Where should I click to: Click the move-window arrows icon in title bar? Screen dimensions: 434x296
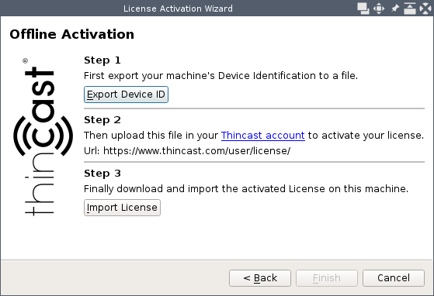[379, 9]
